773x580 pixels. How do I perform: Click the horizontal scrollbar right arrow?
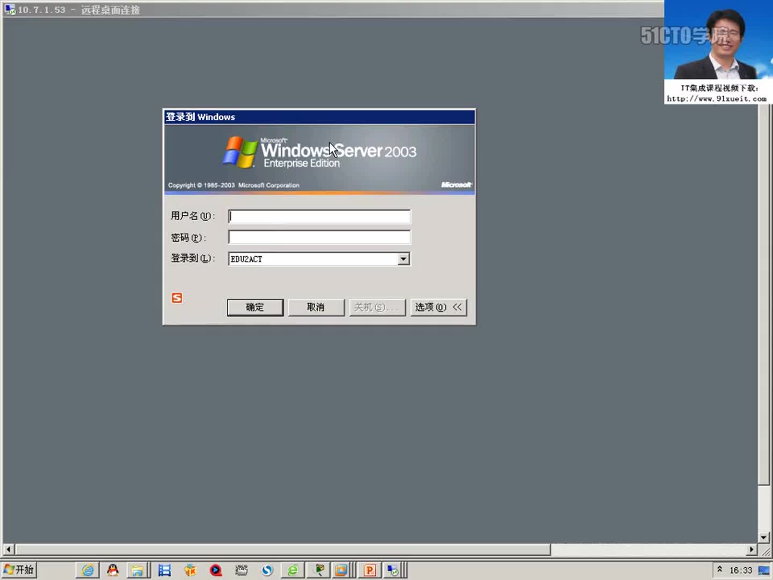(752, 549)
